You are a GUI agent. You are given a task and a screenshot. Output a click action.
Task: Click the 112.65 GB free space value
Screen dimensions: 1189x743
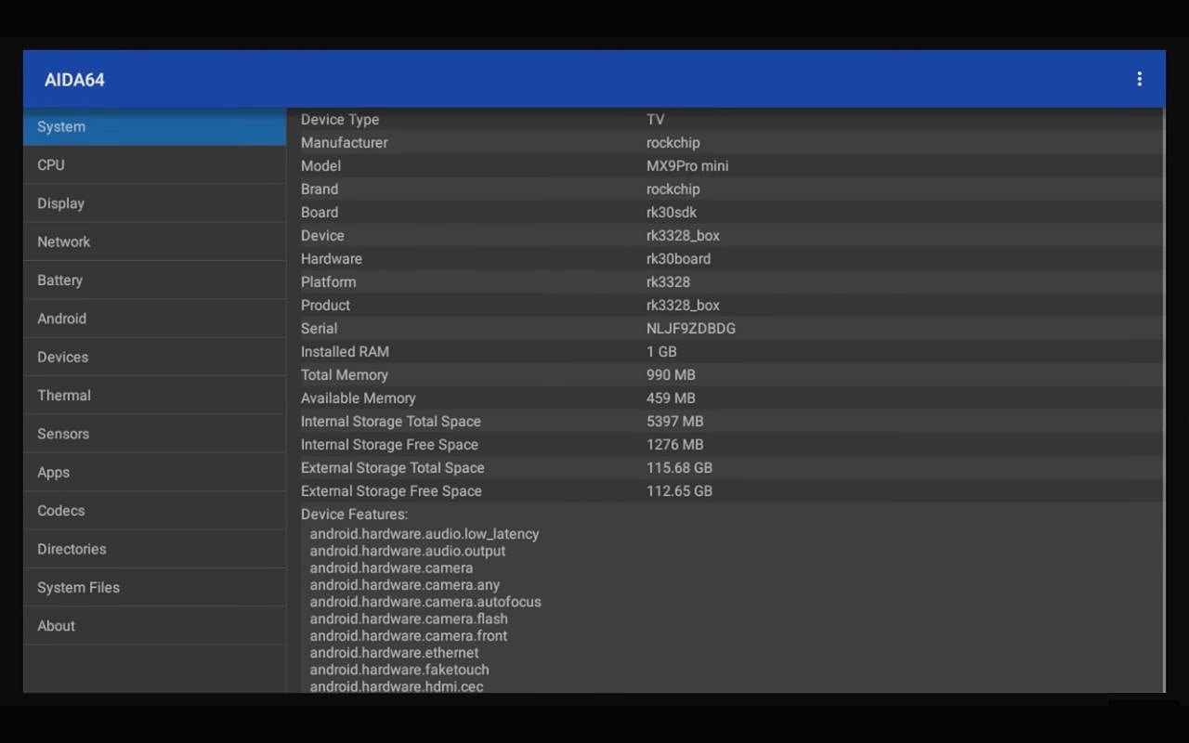[x=680, y=491]
